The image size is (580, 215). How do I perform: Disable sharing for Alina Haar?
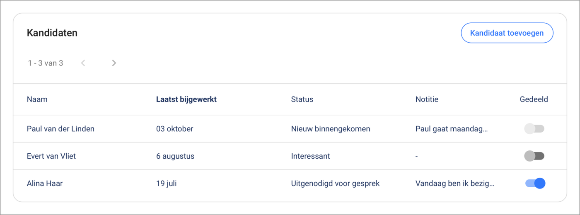pyautogui.click(x=535, y=183)
